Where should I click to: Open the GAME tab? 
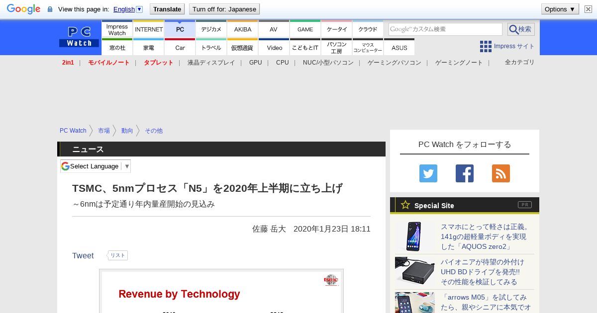tap(305, 28)
